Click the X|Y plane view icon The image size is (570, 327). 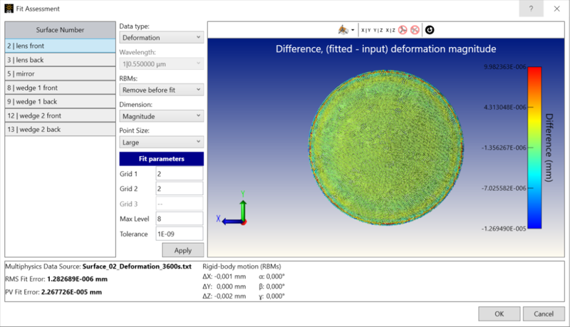[x=366, y=30]
